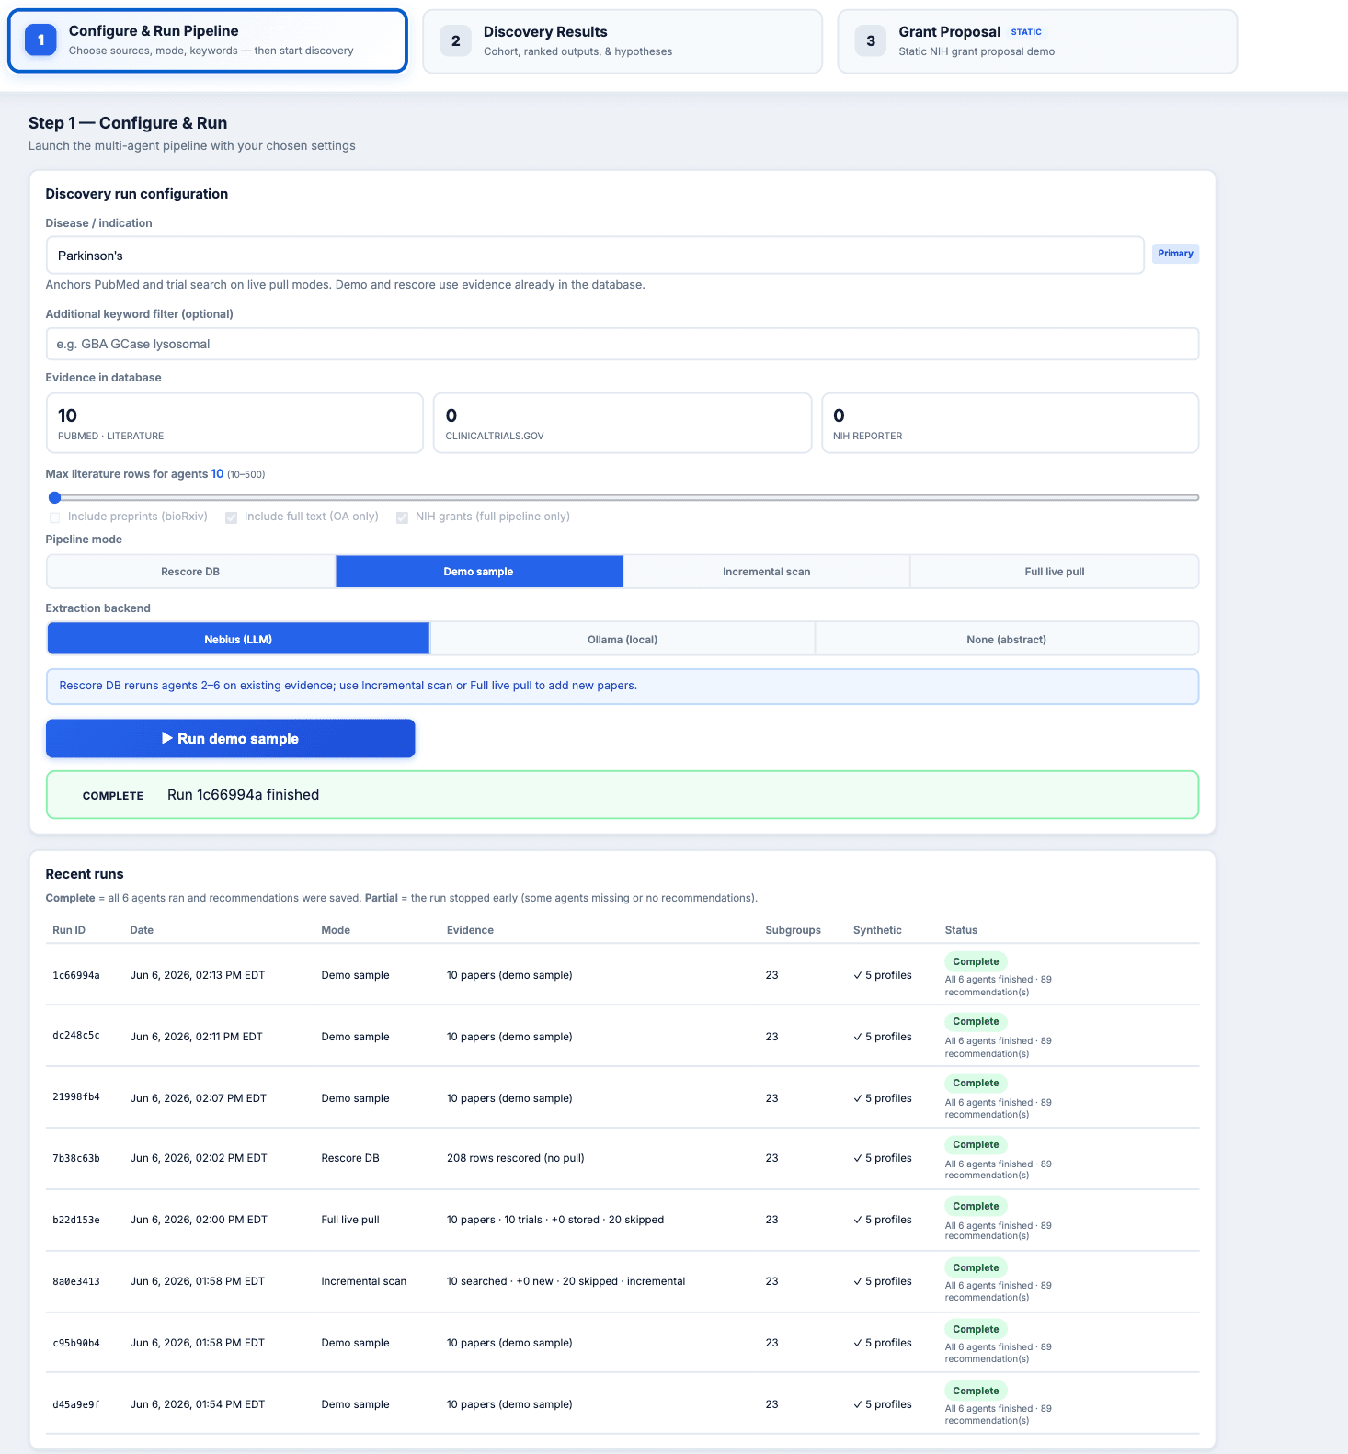Click step number 1 badge
This screenshot has width=1348, height=1454.
click(x=40, y=40)
